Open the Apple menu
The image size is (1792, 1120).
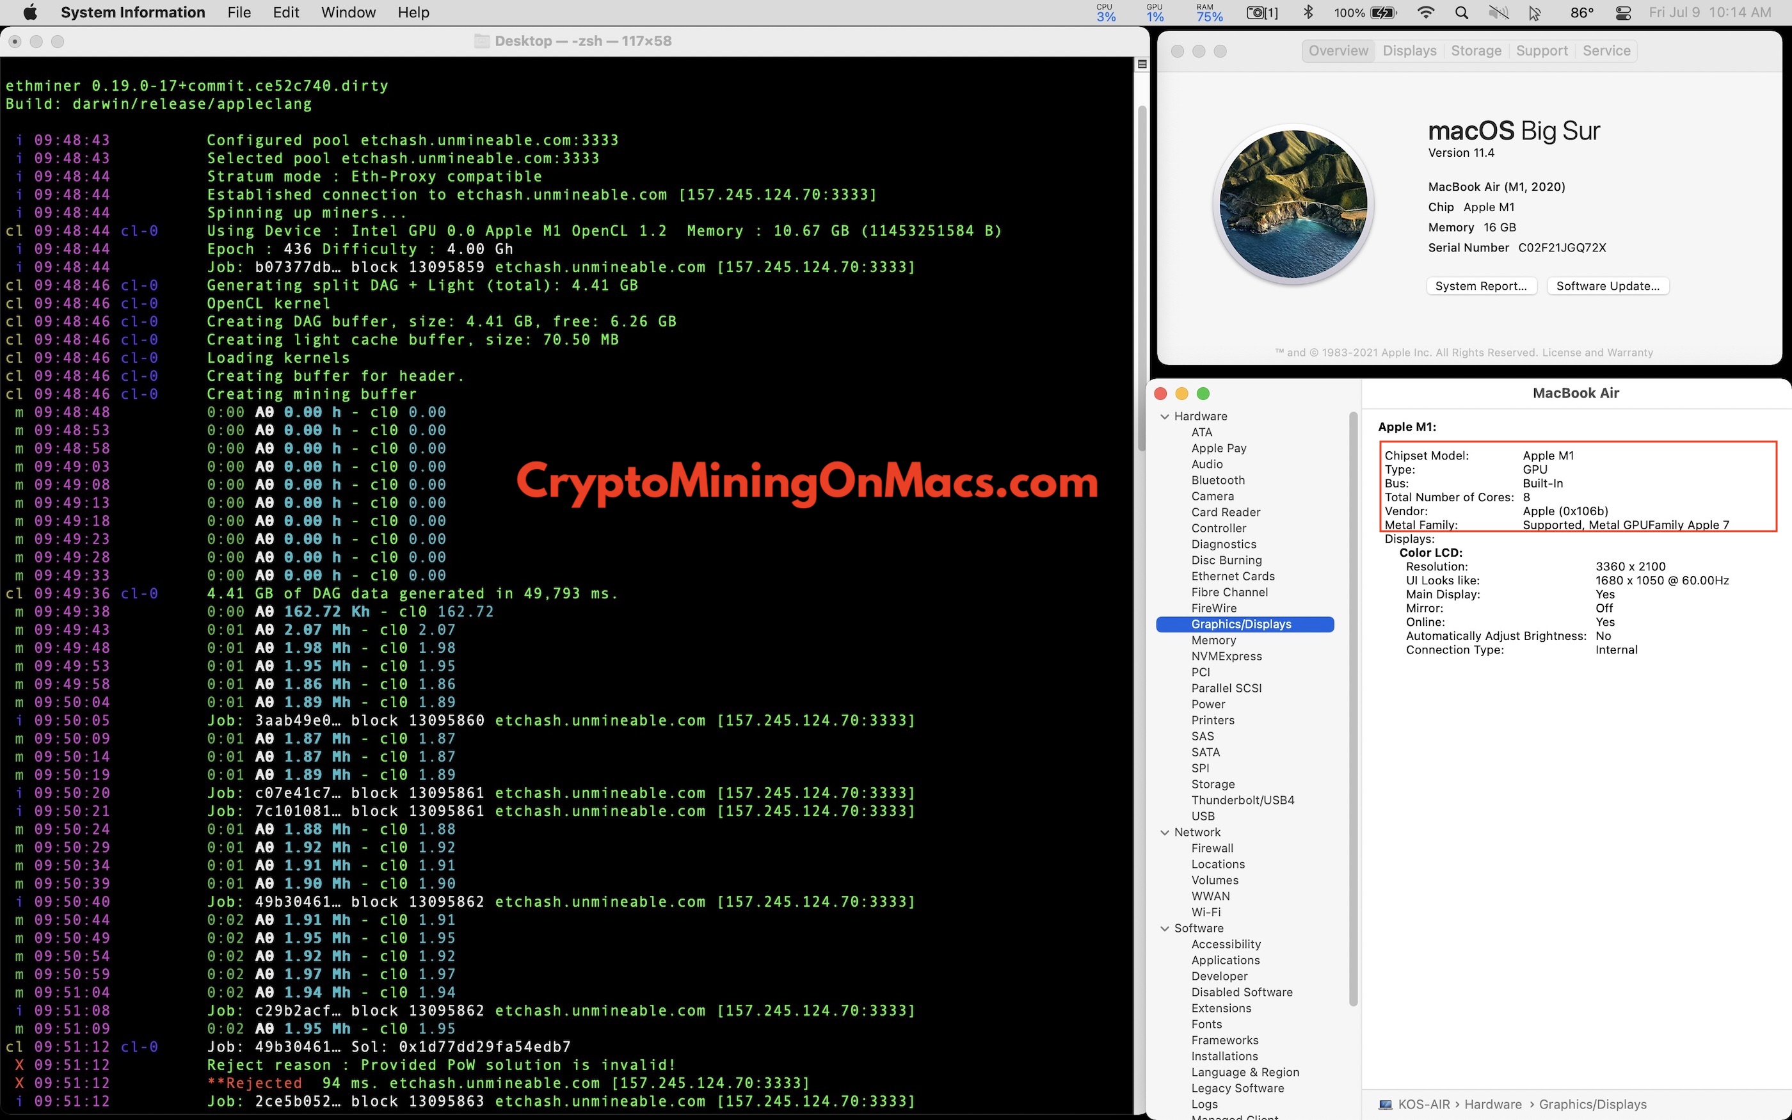click(30, 13)
